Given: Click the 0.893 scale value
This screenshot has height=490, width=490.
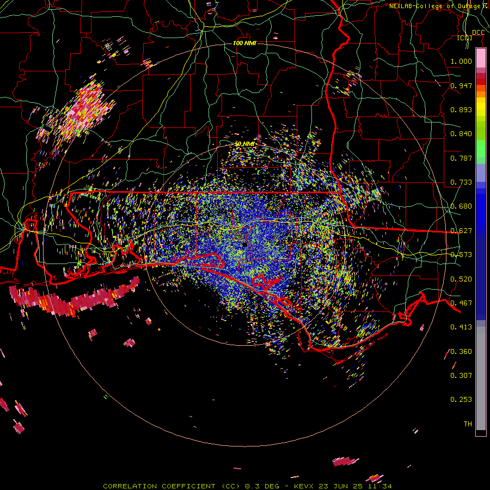Looking at the screenshot, I should click(x=461, y=109).
